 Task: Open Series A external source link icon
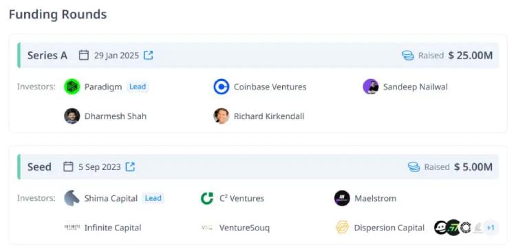[149, 55]
